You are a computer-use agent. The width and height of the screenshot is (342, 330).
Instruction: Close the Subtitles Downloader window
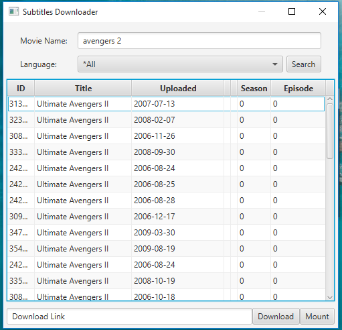click(x=323, y=11)
